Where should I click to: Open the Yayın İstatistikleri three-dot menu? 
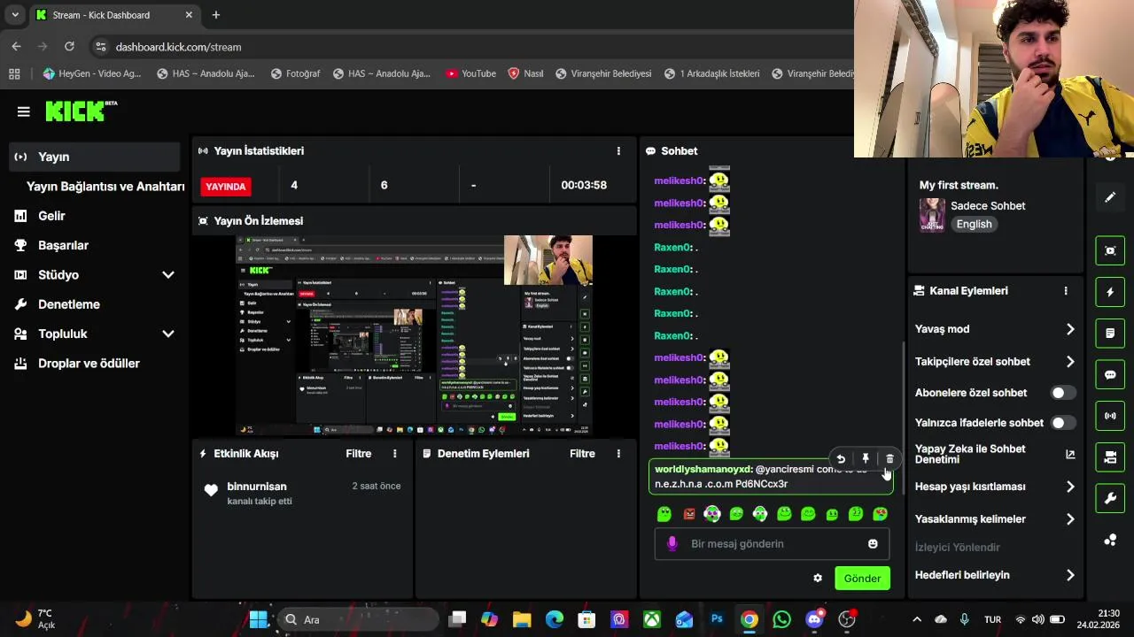pyautogui.click(x=618, y=151)
